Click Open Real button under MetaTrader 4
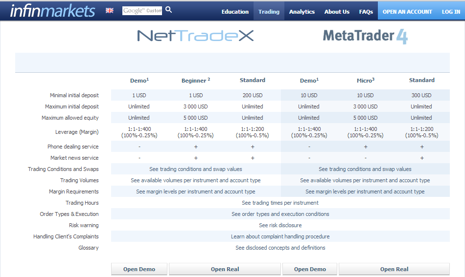This screenshot has width=465, height=277. click(x=394, y=269)
